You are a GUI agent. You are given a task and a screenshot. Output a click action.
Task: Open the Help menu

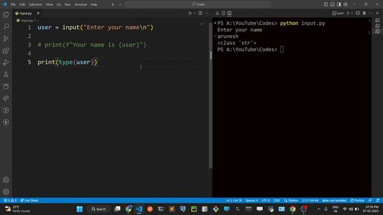pos(94,4)
